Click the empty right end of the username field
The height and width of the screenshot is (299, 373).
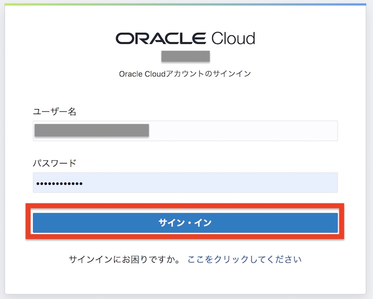point(300,131)
